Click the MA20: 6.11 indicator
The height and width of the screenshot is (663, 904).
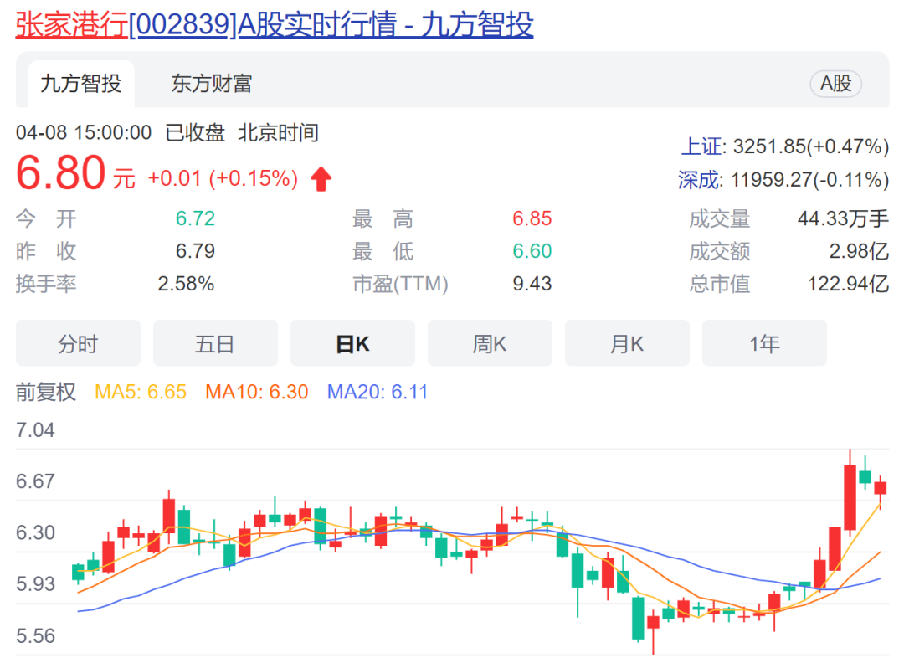pos(378,392)
